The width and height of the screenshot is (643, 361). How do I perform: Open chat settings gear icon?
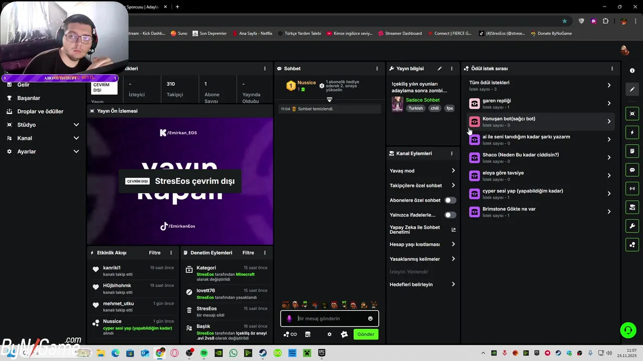330,334
